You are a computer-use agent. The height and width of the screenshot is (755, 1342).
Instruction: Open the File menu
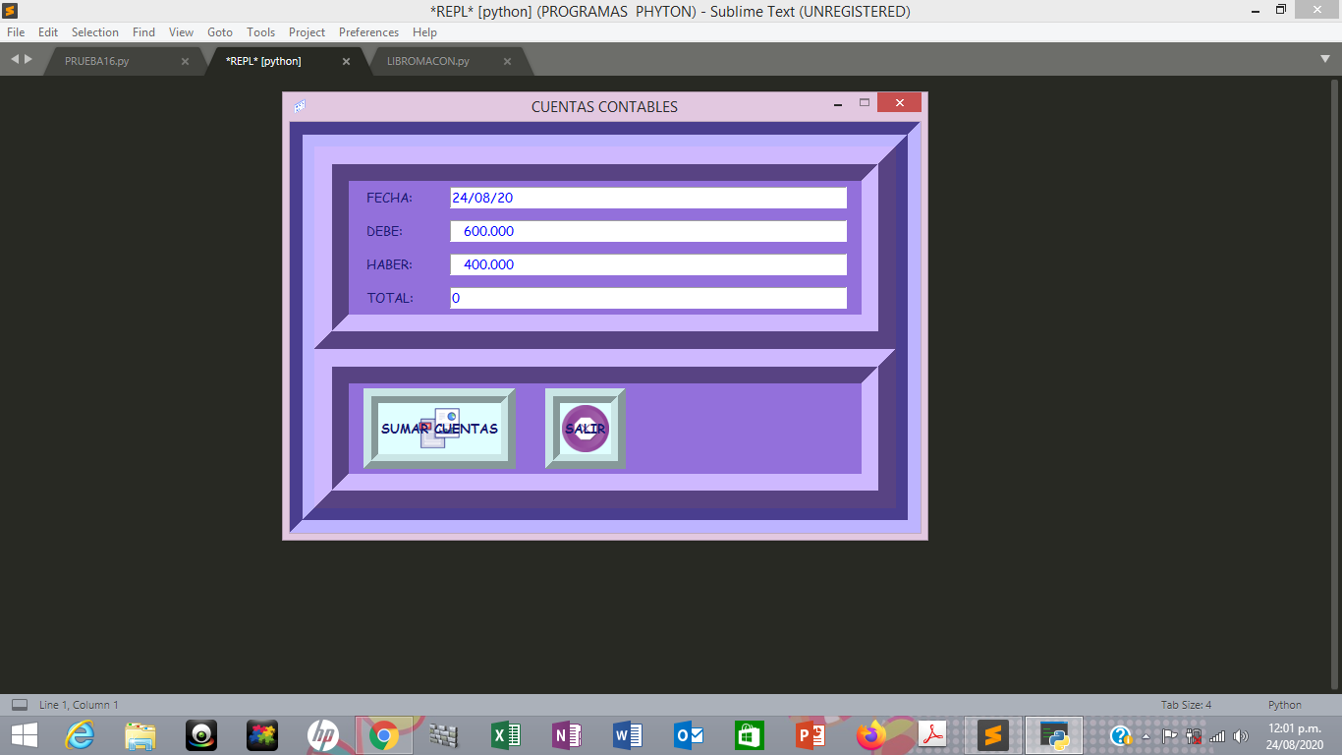pos(16,32)
